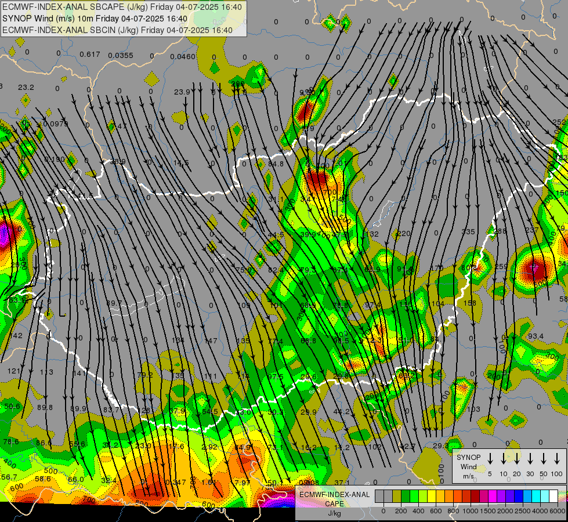This screenshot has height=522, width=568.
Task: Click the ECMWF-INDEX-ANAL CAPE legend label
Action: [334, 499]
